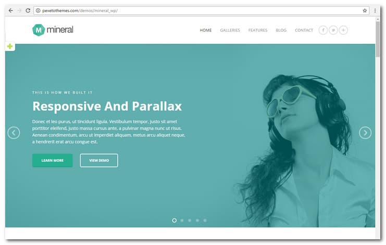Click the browser back arrow
The image size is (386, 245).
point(10,10)
